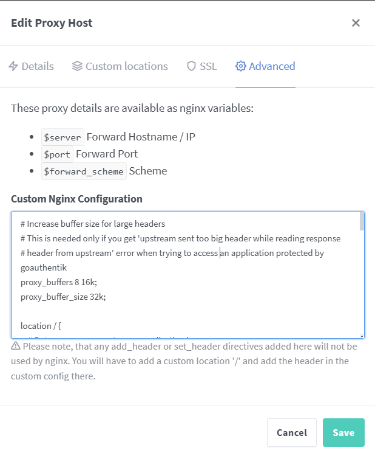The height and width of the screenshot is (456, 375).
Task: Click the textarea resize handle corner
Action: [x=362, y=336]
